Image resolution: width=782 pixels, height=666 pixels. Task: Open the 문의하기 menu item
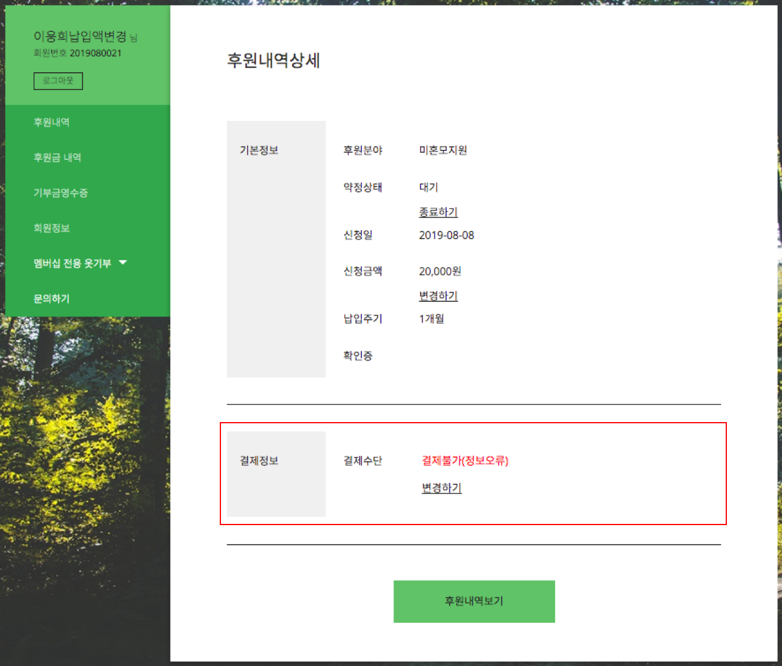pyautogui.click(x=52, y=298)
